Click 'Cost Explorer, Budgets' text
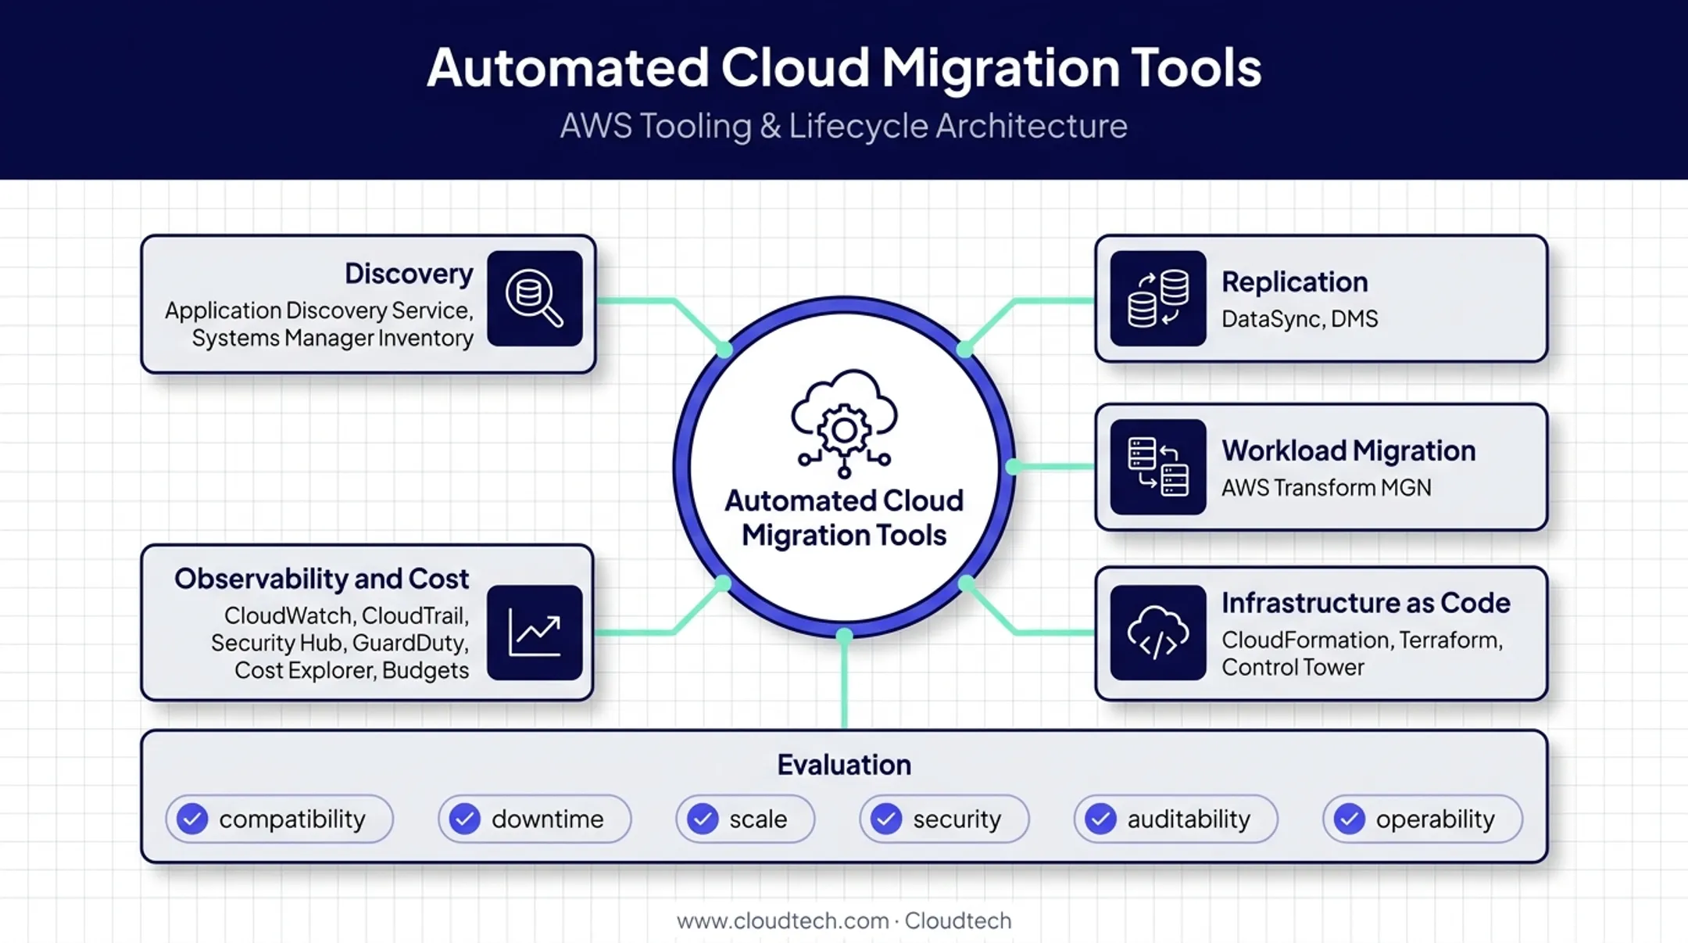Image resolution: width=1688 pixels, height=943 pixels. [352, 670]
